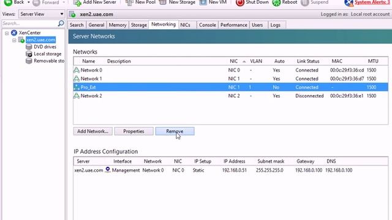Image resolution: width=392 pixels, height=220 pixels.
Task: Select the Network 1 row
Action: (x=230, y=79)
